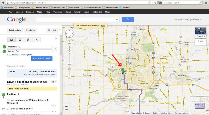Click the Rockford overview minimap
Screen dimensions: 209x115
(199, 105)
